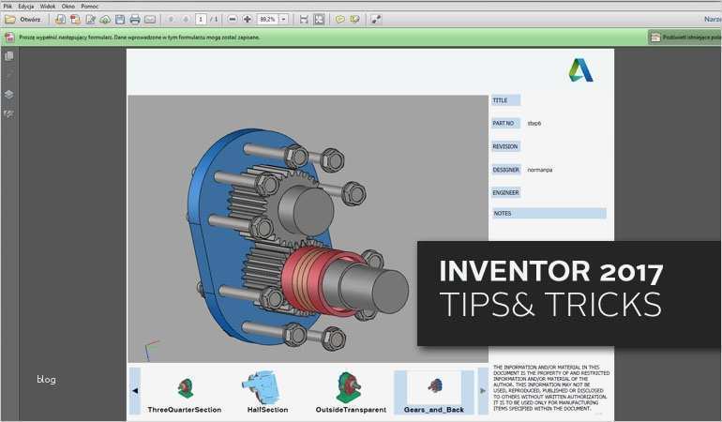722x422 pixels.
Task: Click the REVISION field label
Action: coord(505,146)
